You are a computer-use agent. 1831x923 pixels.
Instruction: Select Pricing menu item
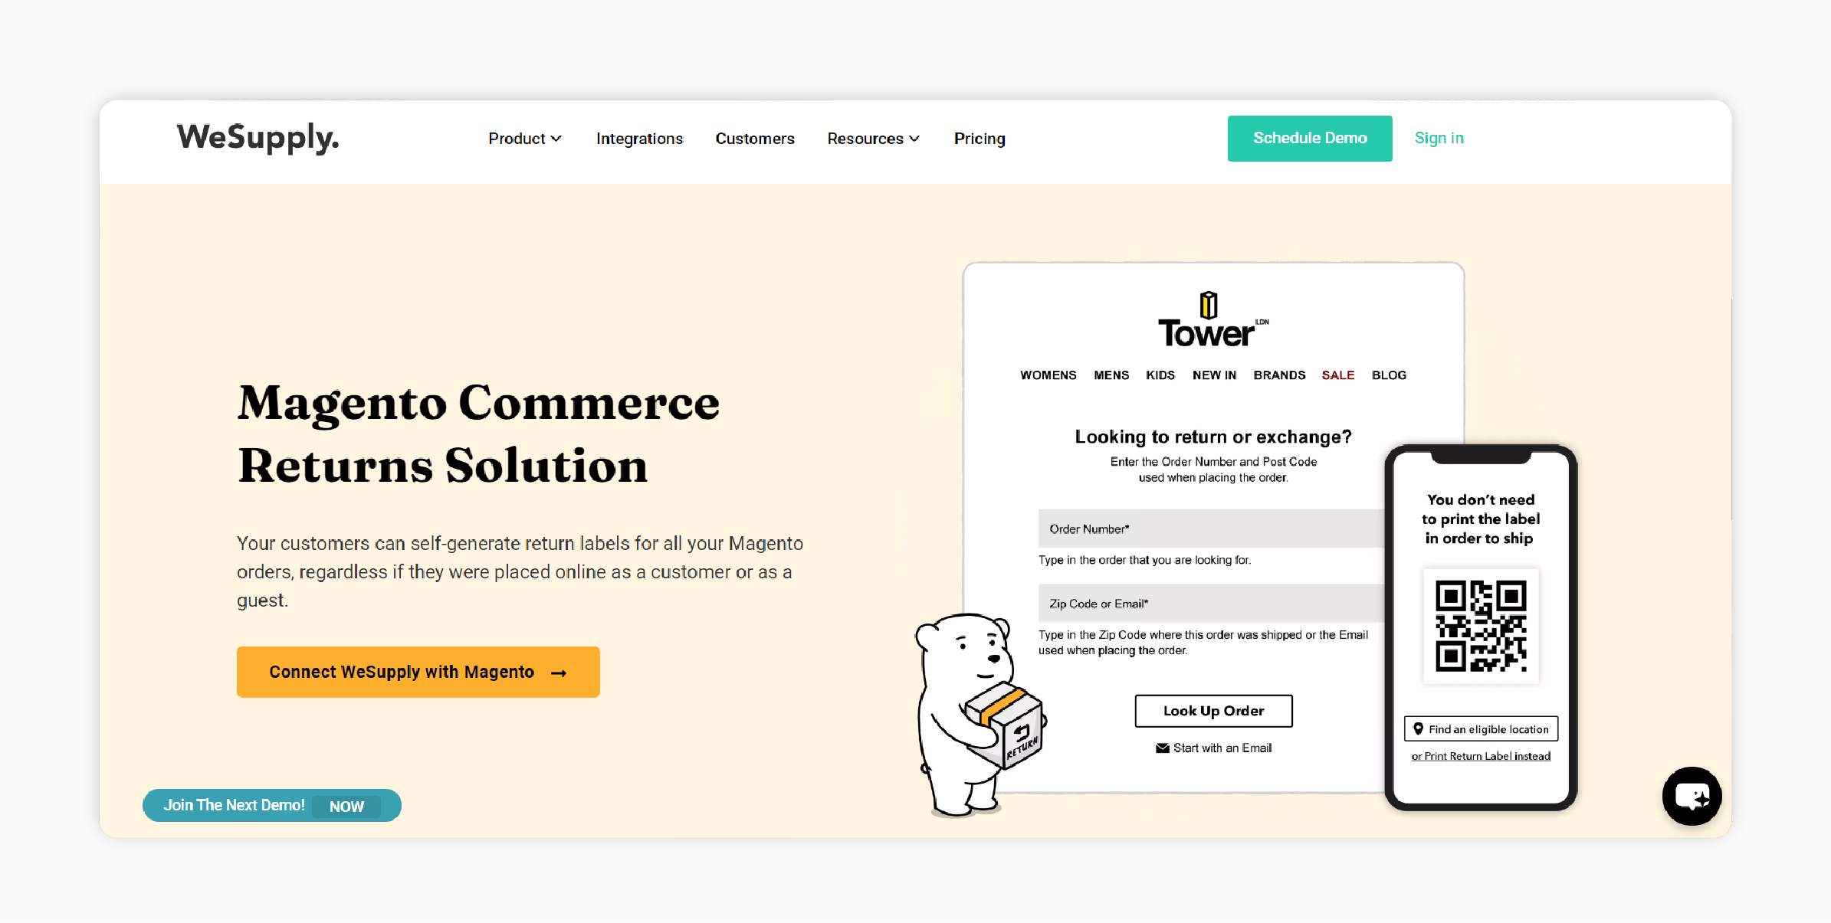(x=979, y=138)
